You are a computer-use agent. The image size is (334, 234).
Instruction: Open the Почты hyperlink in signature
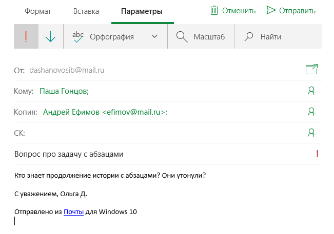coord(73,211)
